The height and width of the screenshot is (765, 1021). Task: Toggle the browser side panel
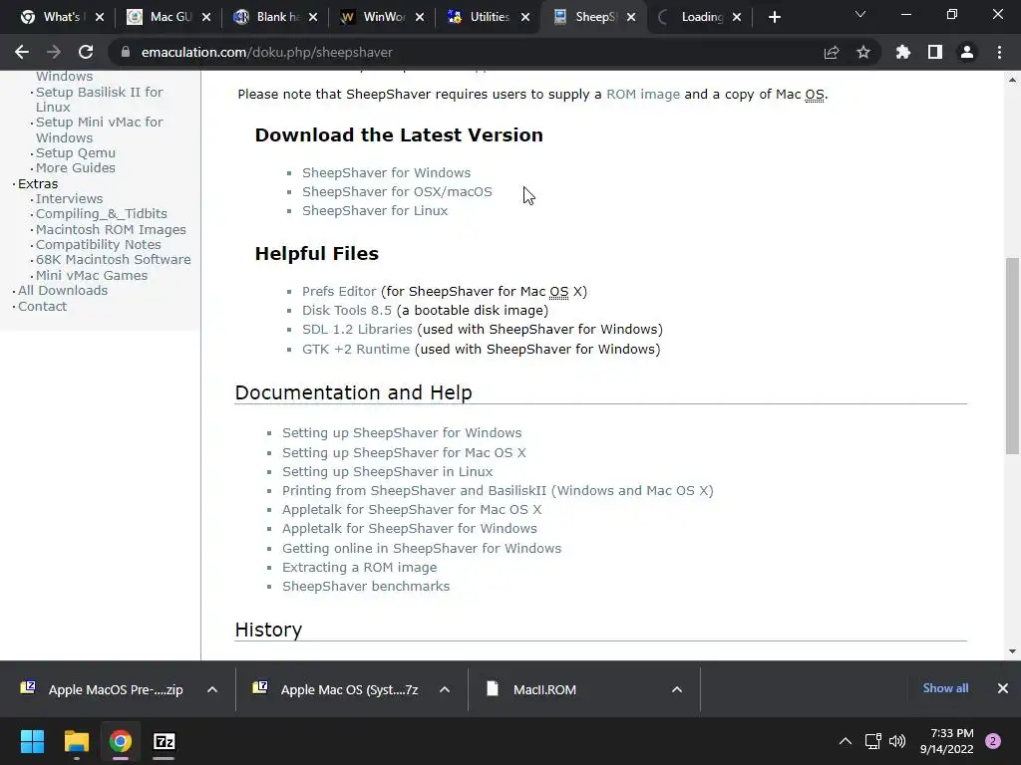tap(935, 52)
